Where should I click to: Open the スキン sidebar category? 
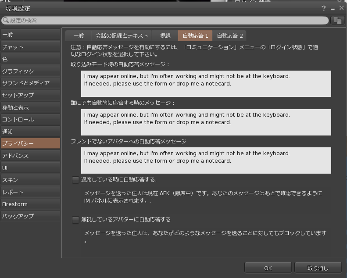[30, 180]
